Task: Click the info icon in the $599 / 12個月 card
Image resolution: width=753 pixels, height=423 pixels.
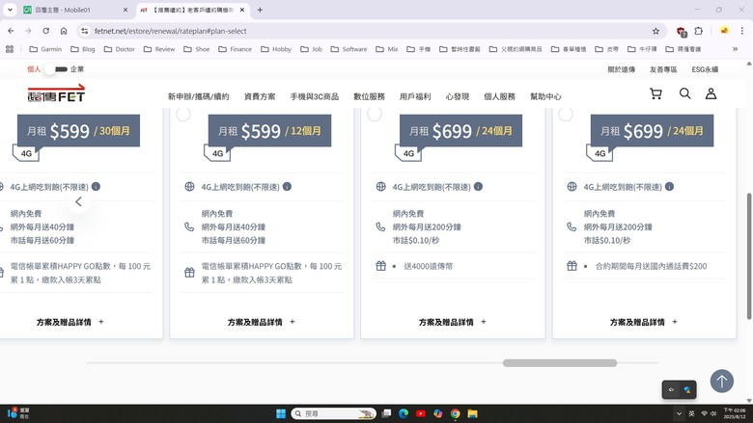Action: click(x=287, y=186)
